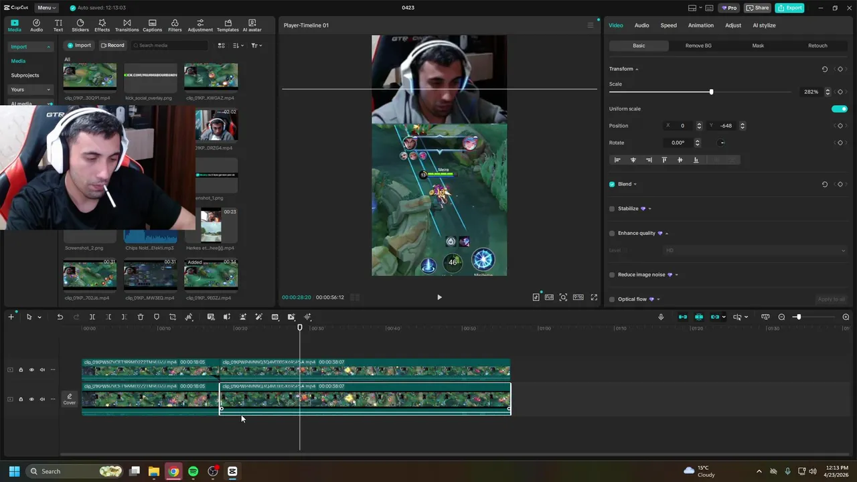
Task: Switch to the Audio properties tab
Action: coord(641,25)
